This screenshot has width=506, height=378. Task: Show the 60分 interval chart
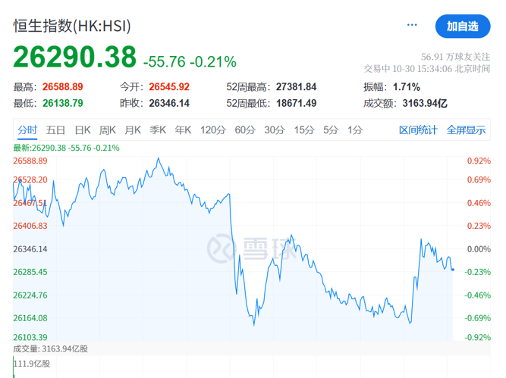point(245,130)
